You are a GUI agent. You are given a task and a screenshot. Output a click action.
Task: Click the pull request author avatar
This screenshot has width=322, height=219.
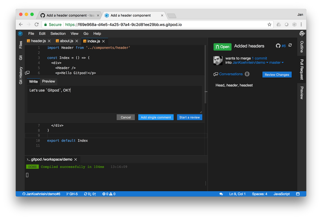[x=218, y=61]
